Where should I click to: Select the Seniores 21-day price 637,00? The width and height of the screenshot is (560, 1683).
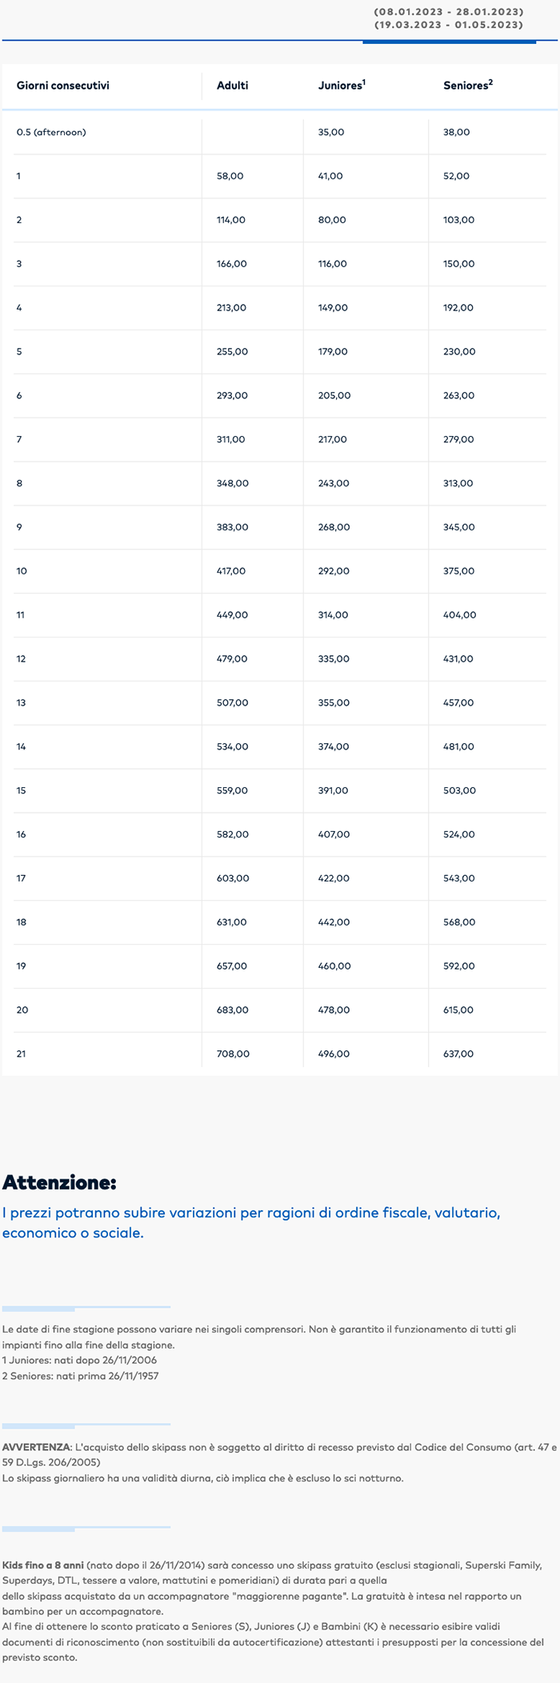point(458,1054)
